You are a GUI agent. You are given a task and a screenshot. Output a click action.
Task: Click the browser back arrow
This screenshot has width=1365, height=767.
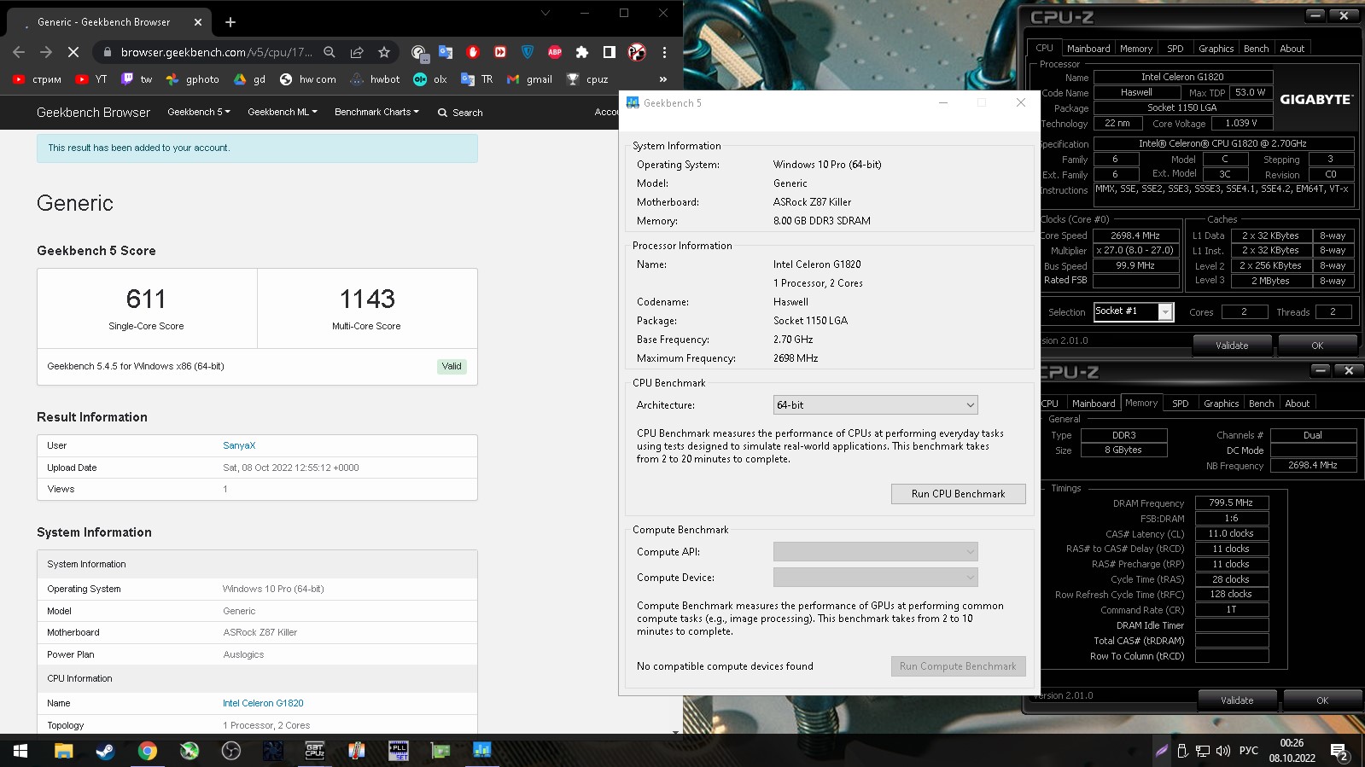click(x=19, y=52)
